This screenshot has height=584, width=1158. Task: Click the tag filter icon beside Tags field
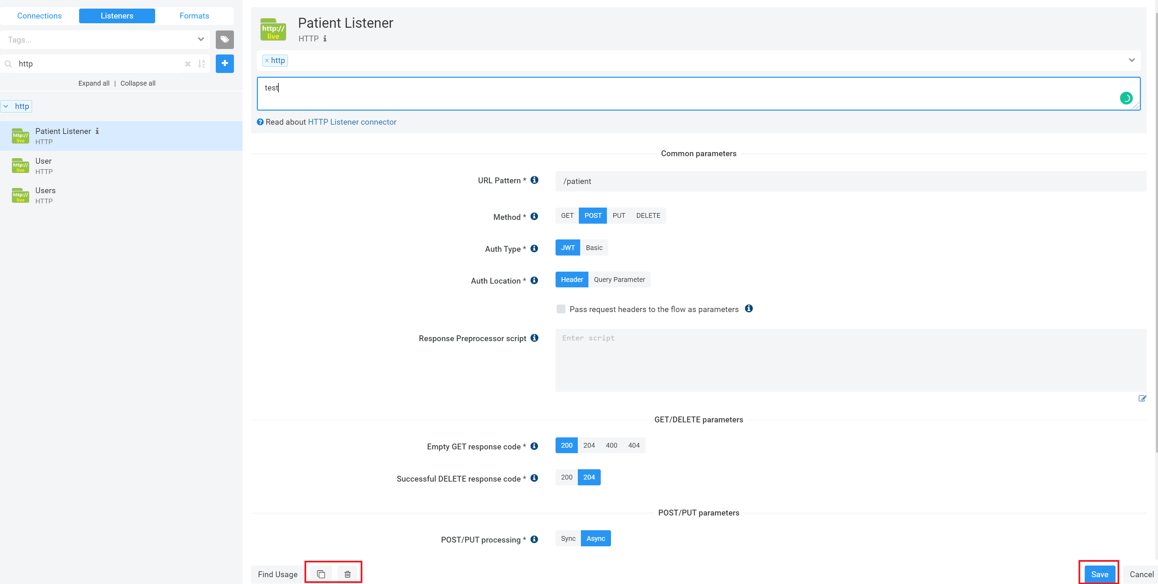pyautogui.click(x=225, y=40)
